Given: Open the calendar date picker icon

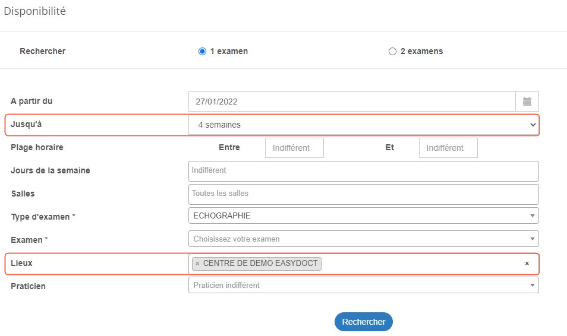Looking at the screenshot, I should 527,102.
